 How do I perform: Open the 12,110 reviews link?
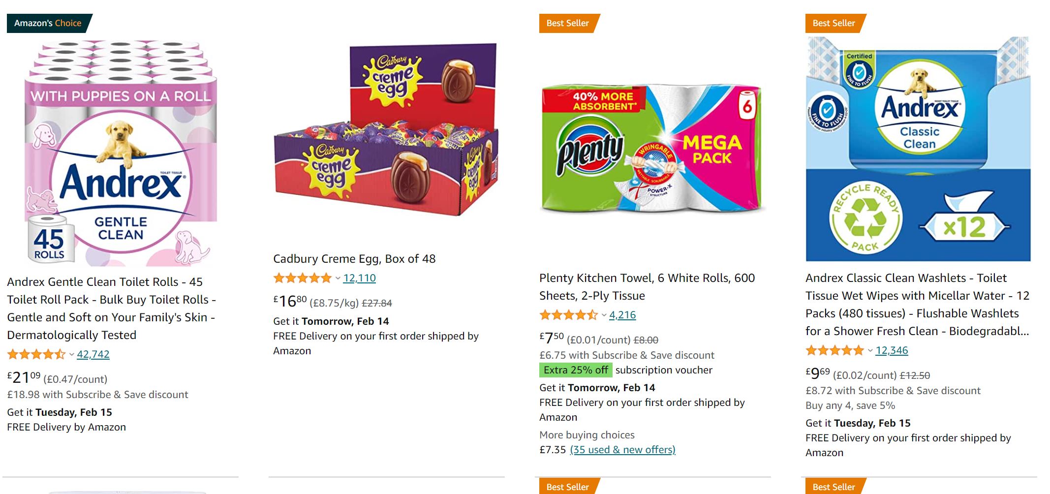tap(359, 278)
